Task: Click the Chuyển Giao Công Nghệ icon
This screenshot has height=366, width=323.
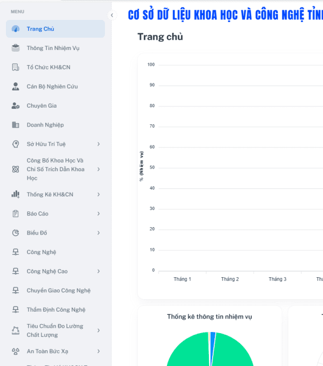Action: coord(16,290)
